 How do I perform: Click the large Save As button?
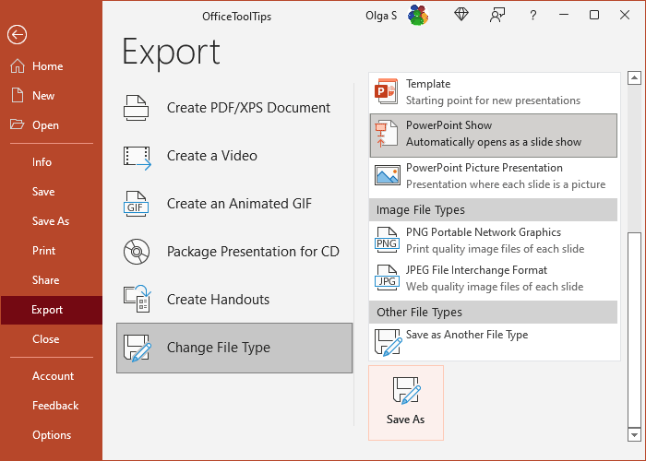pos(406,403)
